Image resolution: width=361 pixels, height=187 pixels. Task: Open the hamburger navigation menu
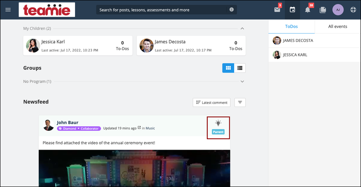[x=8, y=10]
